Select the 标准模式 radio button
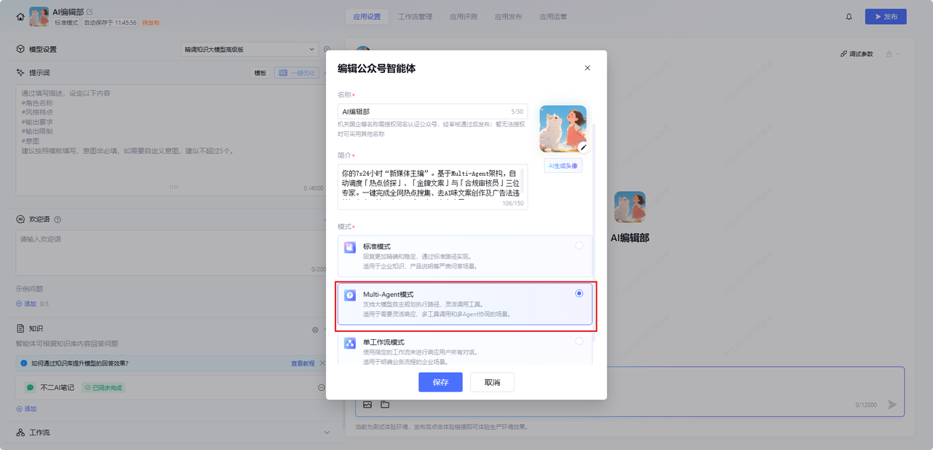 [x=579, y=246]
